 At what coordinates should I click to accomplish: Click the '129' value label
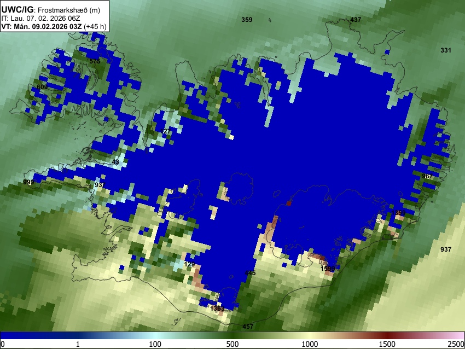[189, 264]
